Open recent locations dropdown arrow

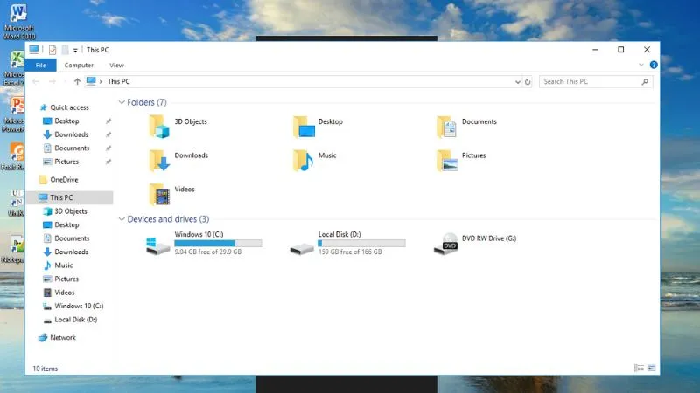[65, 81]
